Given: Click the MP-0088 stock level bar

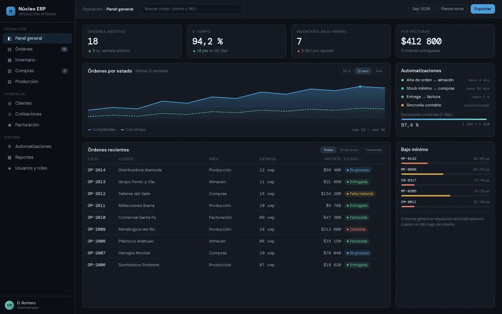Looking at the screenshot, I should 445,174.
